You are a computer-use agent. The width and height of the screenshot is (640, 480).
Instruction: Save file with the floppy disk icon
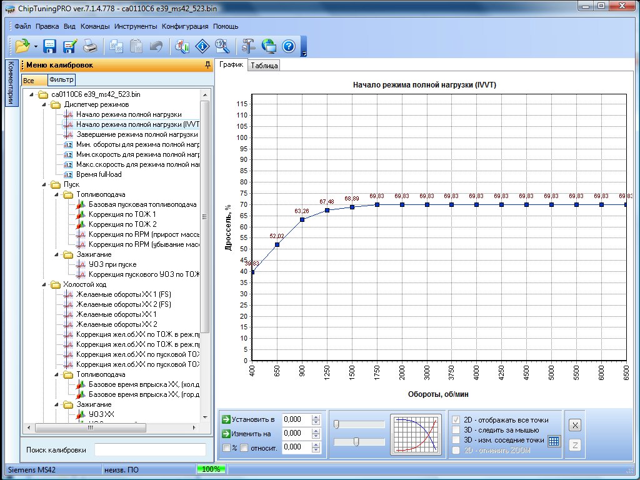50,46
